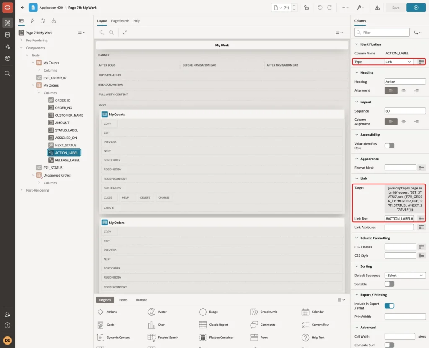Show the Regions gallery tab
Image resolution: width=429 pixels, height=348 pixels.
pyautogui.click(x=105, y=300)
